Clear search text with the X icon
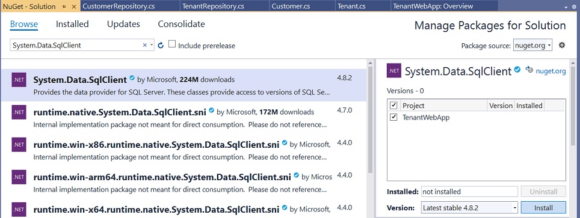 [x=144, y=45]
